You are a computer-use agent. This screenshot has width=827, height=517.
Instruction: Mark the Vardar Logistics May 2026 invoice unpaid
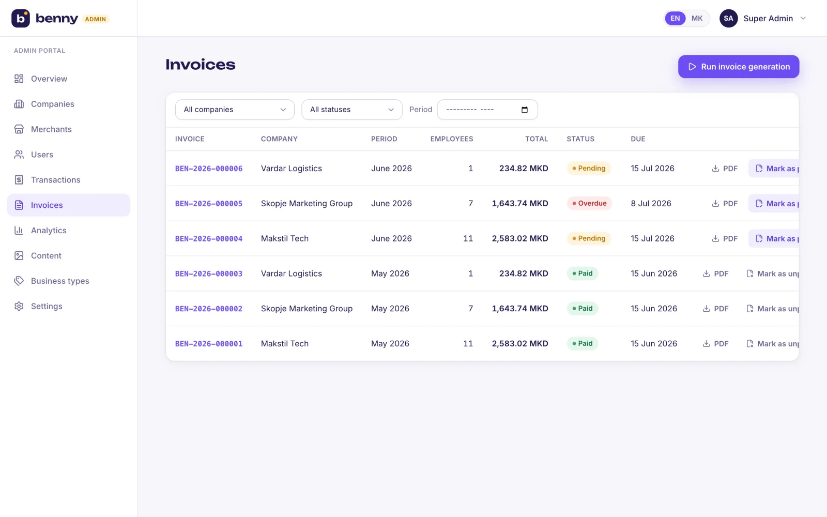point(772,273)
